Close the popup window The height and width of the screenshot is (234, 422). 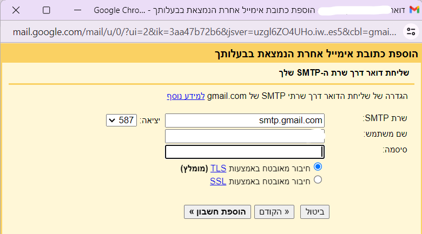[16, 10]
